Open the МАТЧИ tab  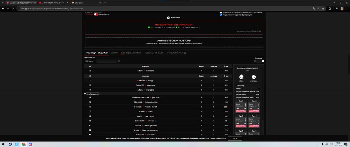click(115, 53)
